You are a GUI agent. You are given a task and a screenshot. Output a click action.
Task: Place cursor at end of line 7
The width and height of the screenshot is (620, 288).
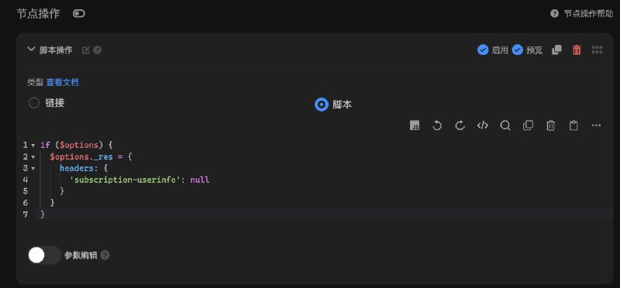point(46,214)
